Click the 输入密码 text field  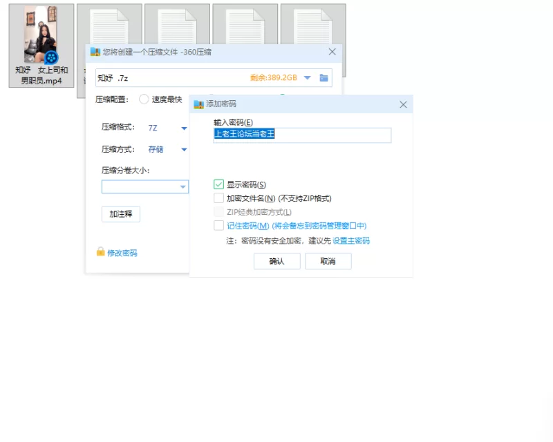click(302, 135)
